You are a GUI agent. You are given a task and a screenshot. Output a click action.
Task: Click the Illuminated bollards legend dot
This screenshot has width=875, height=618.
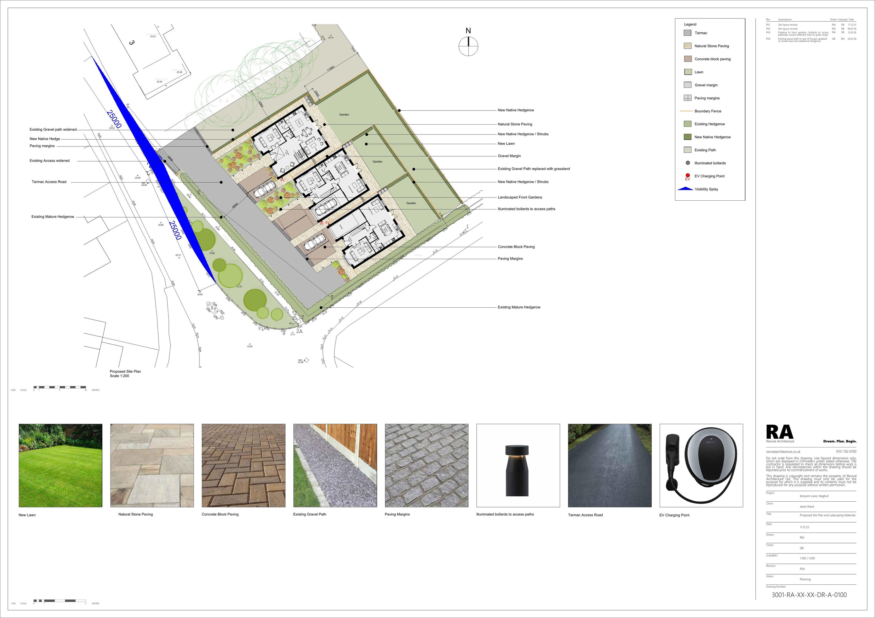(x=687, y=163)
